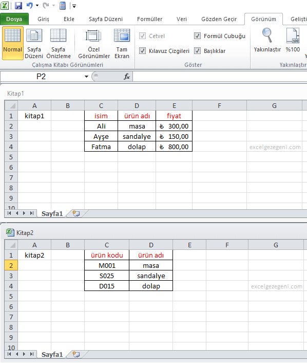Screen dimensions: 307x363
Task: Open the Sayfa Düzeni ribbon tab
Action: [106, 19]
